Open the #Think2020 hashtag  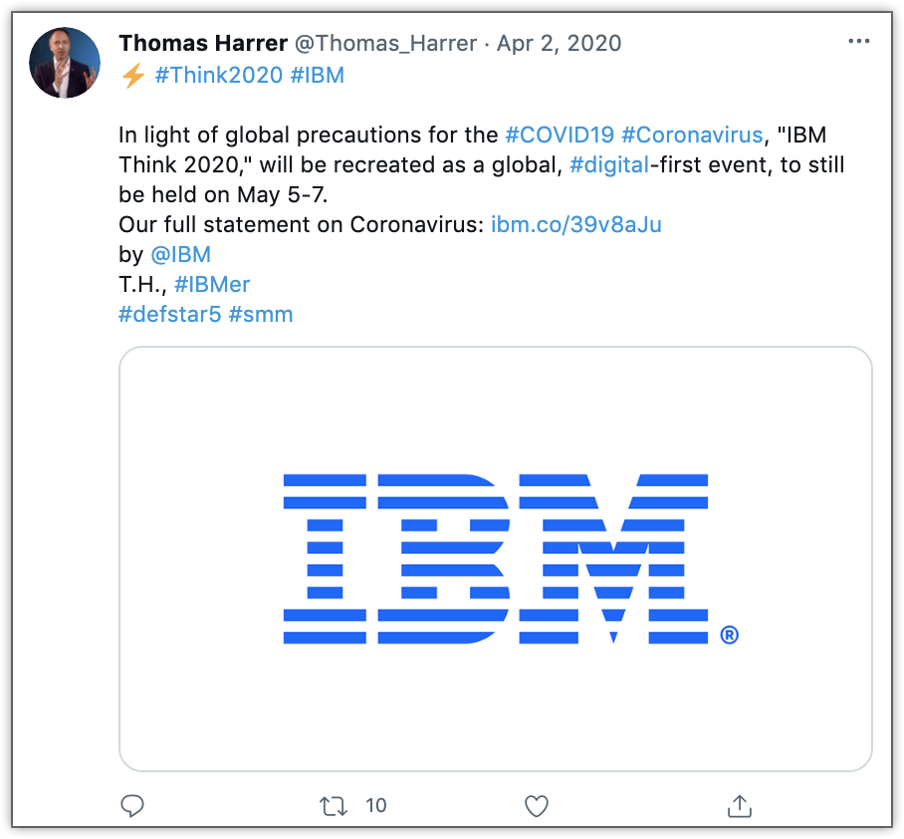point(218,75)
